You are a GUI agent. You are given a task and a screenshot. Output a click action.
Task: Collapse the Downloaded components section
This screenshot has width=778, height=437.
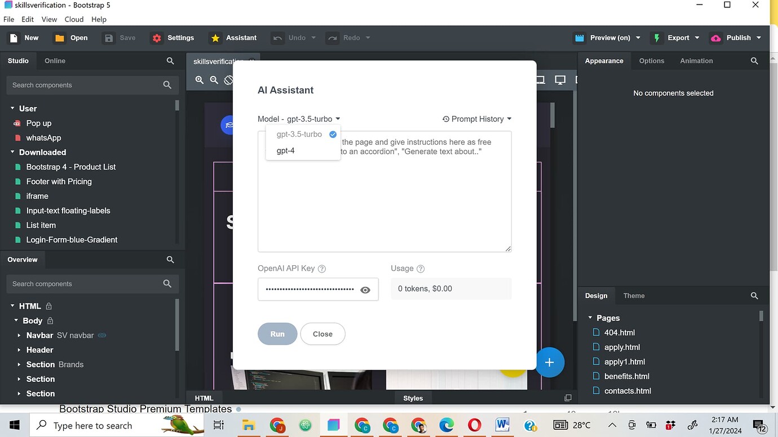point(12,152)
